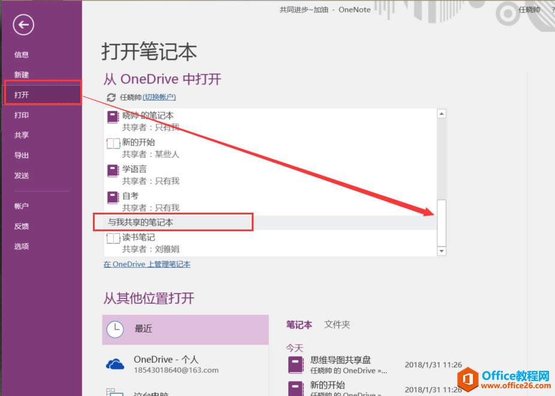Image resolution: width=555 pixels, height=396 pixels.
Task: Open the 自考 notebook icon
Action: (x=112, y=198)
